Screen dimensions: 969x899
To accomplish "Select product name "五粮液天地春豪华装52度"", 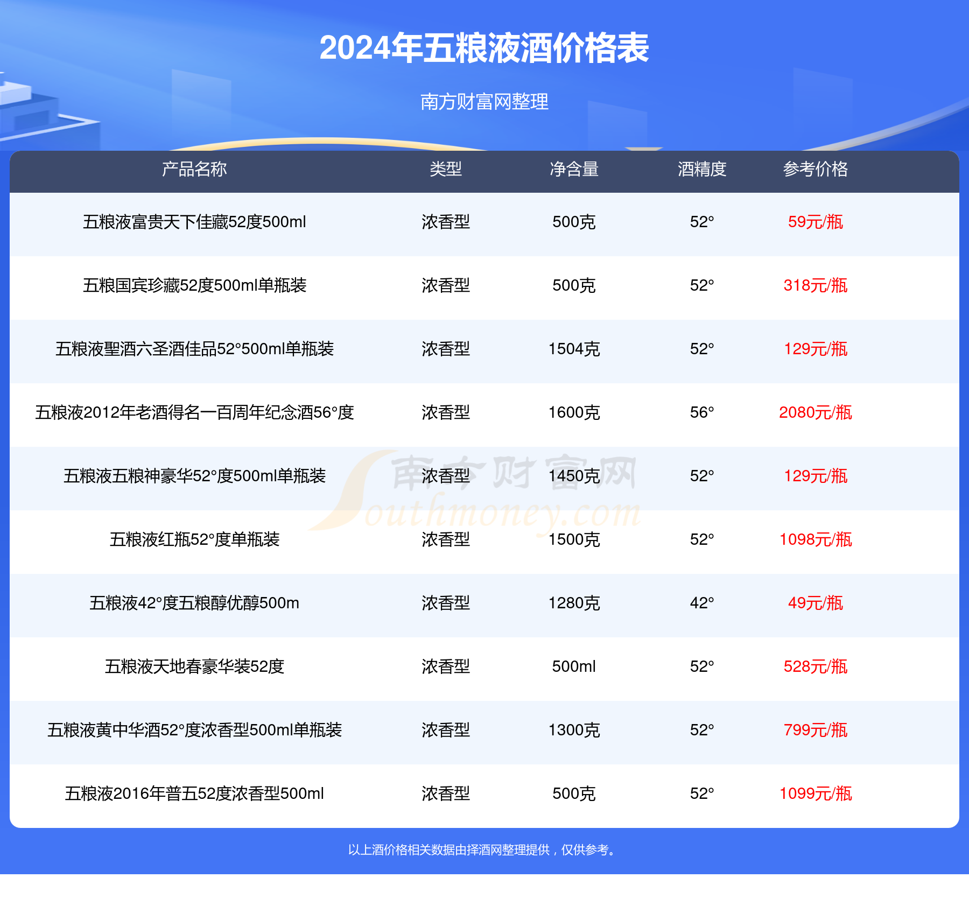I will 194,666.
